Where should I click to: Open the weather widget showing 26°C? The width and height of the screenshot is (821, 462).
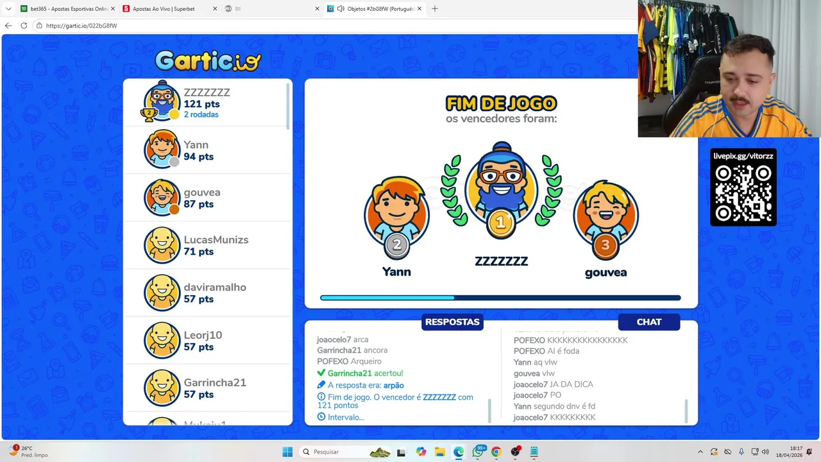tap(28, 451)
